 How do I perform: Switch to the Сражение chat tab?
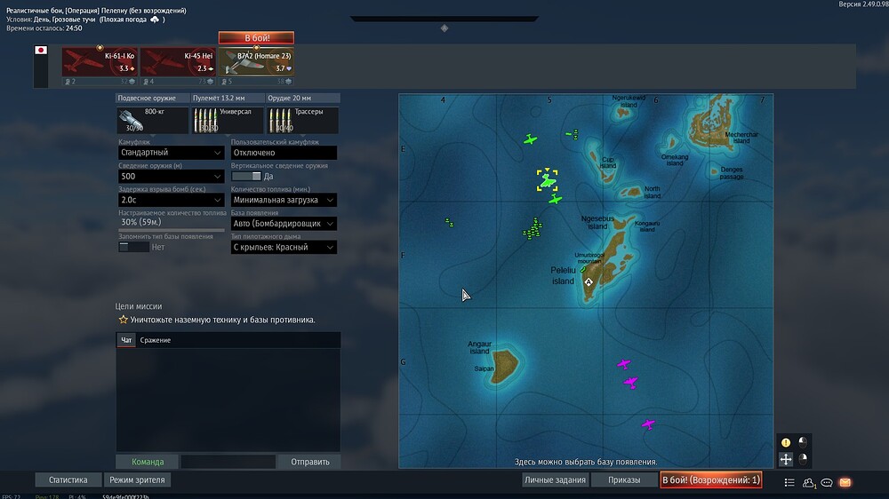tap(156, 340)
